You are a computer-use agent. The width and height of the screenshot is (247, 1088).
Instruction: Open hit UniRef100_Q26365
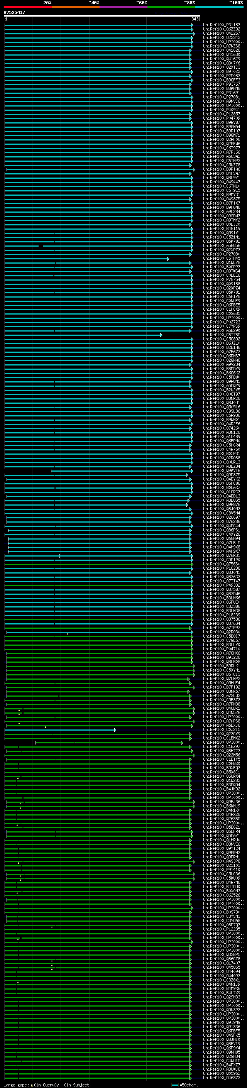(x=222, y=819)
